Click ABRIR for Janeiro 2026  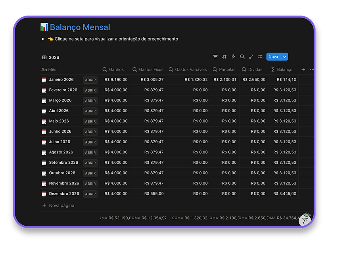(90, 80)
